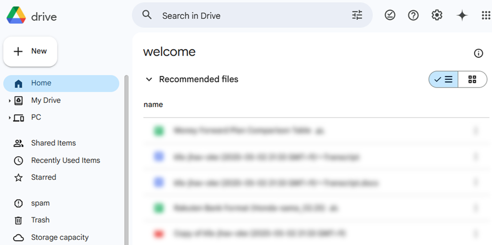
Task: Click the welcome heading text
Action: pyautogui.click(x=169, y=52)
